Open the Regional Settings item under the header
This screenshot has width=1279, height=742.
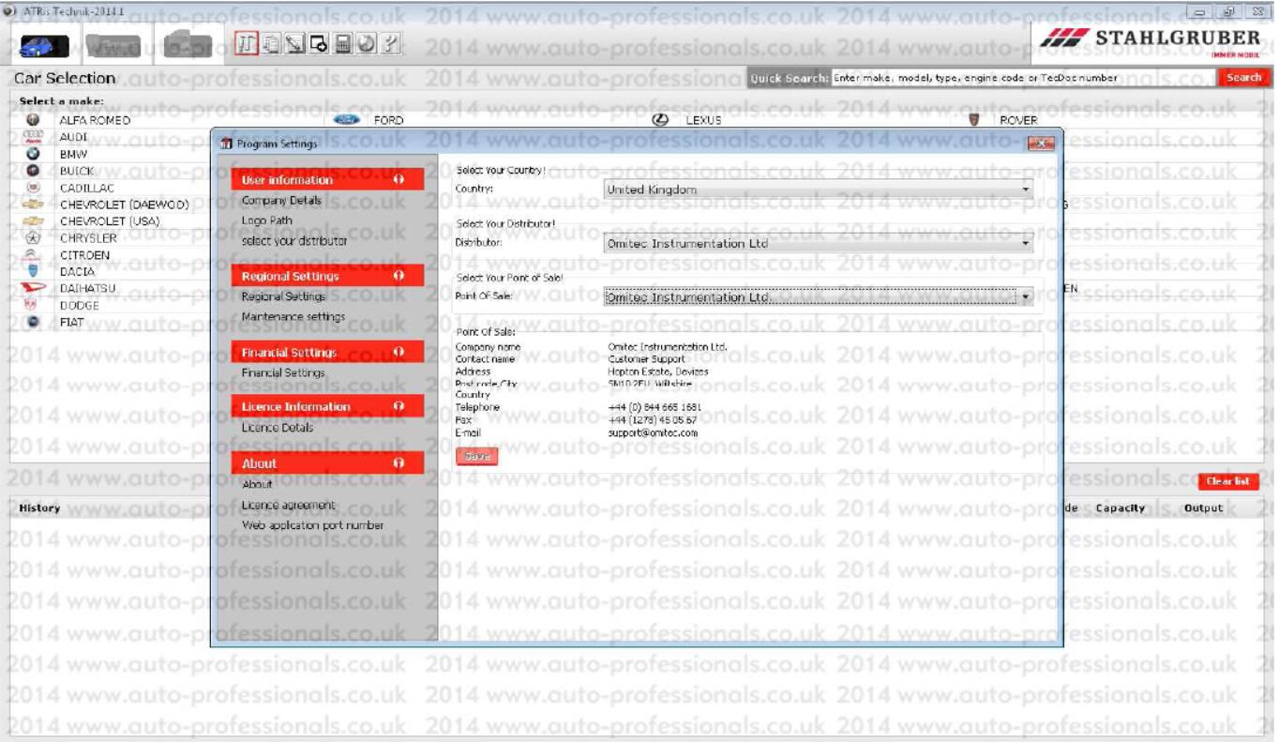tap(283, 296)
